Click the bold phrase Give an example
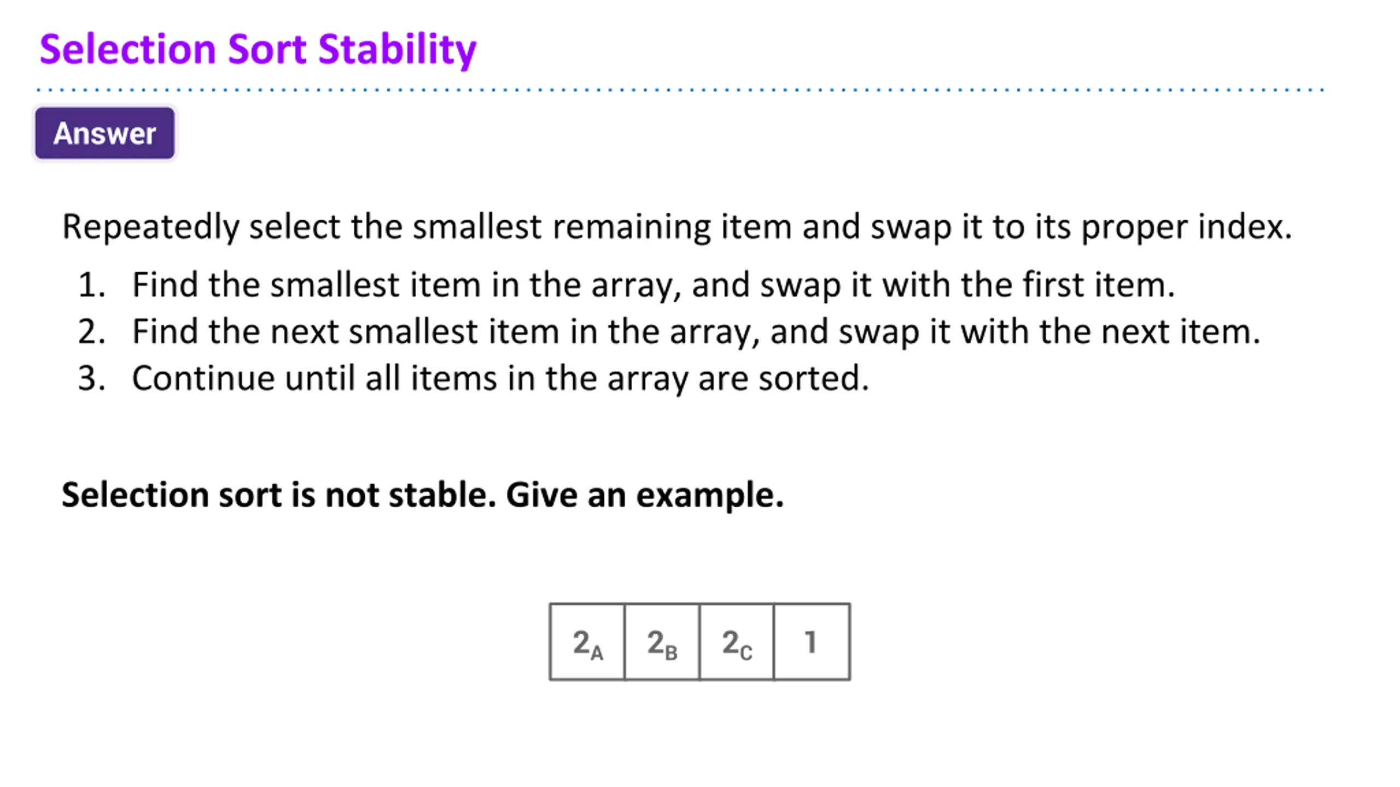The width and height of the screenshot is (1400, 787). (645, 495)
